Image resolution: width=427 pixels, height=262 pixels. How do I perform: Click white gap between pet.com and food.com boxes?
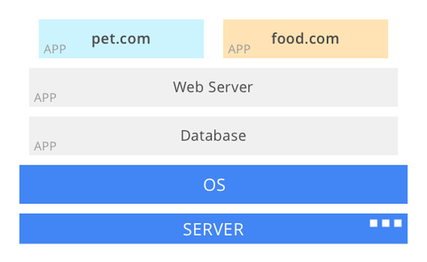pyautogui.click(x=213, y=38)
